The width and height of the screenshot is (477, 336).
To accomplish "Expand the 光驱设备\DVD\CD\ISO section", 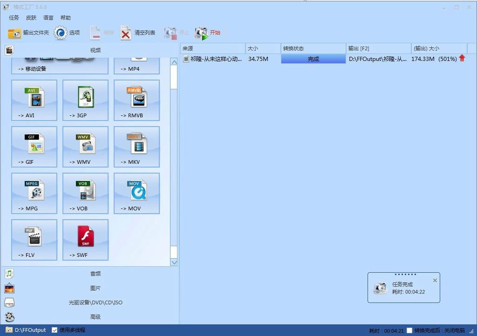I will pos(95,302).
